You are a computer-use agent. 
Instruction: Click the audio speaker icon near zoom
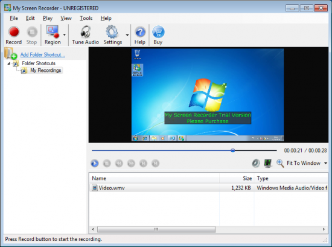(256, 163)
